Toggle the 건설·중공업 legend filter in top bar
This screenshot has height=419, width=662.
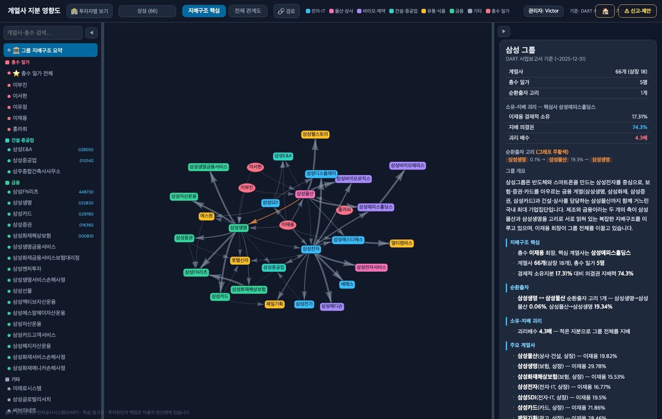(403, 11)
